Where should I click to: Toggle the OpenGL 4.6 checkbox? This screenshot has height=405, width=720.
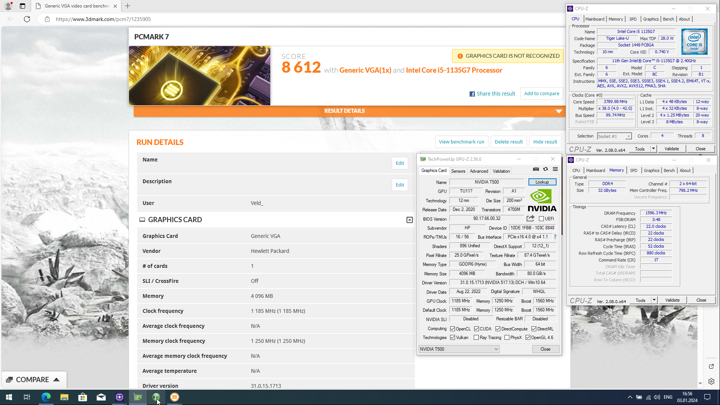click(x=528, y=338)
